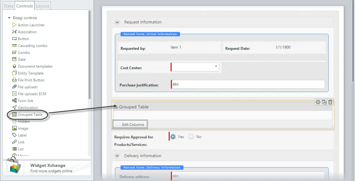Pick the Association control icon
The height and width of the screenshot is (181, 355).
(x=14, y=32)
